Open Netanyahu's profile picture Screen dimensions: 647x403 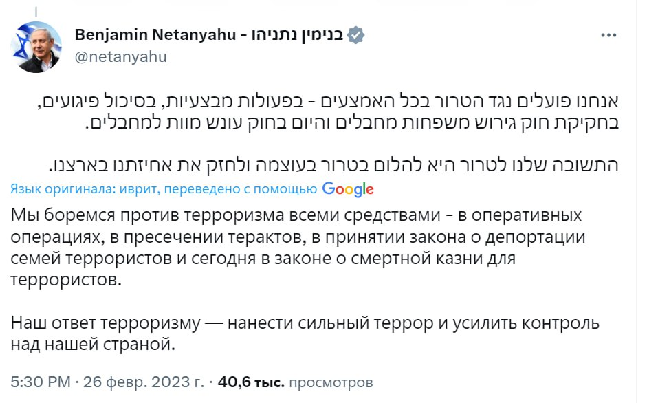point(37,46)
